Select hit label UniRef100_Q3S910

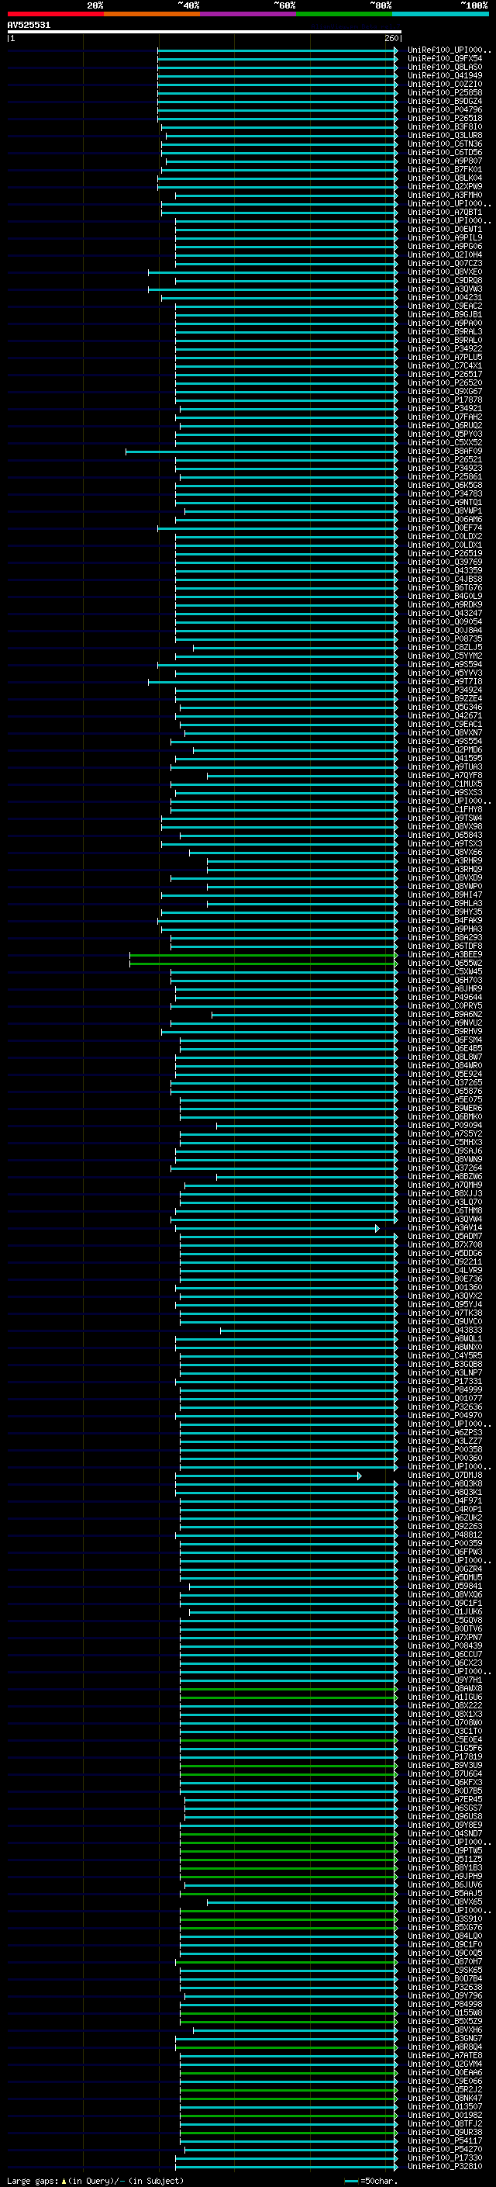(x=445, y=1919)
